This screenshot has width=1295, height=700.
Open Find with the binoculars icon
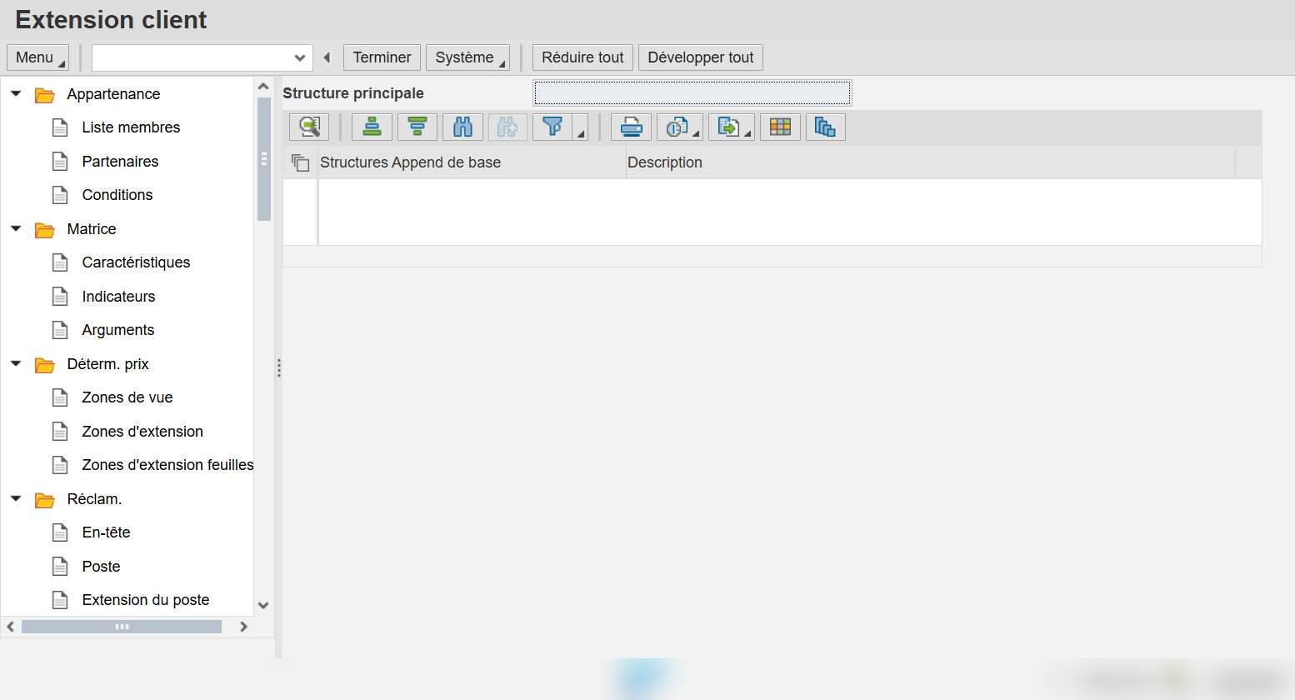[462, 127]
